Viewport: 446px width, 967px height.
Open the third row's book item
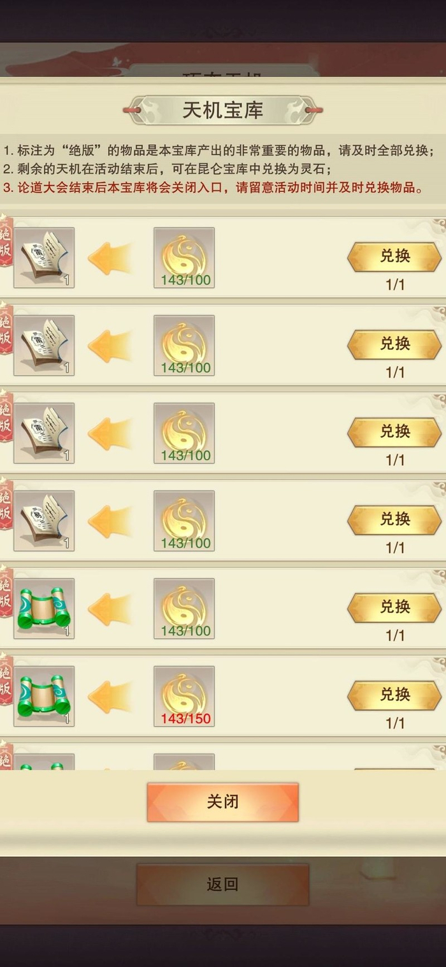[44, 433]
